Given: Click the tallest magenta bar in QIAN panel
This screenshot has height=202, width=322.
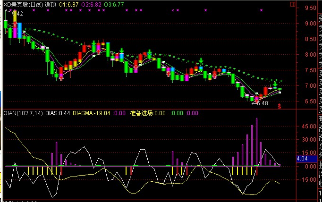Looking at the screenshot, I should tap(257, 142).
